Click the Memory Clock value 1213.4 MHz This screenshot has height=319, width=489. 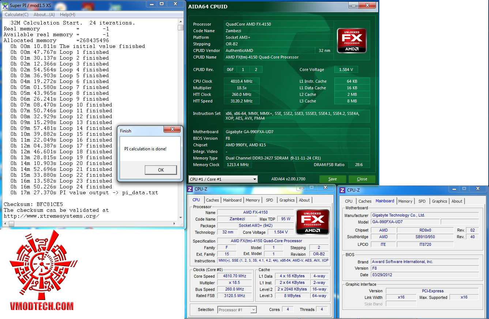click(239, 165)
